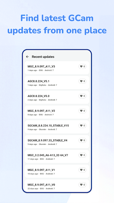Open the MGC_3.2.045_A6-A13_32-64_V7 item
Viewport: 114px width, 203px height.
click(57, 156)
